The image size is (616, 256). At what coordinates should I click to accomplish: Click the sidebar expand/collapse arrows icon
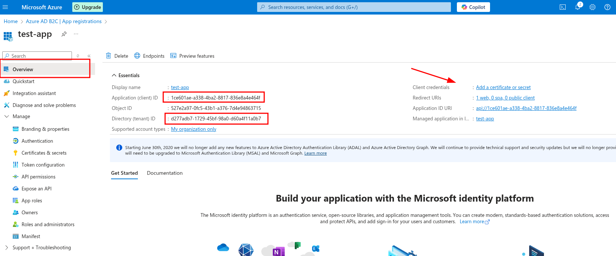click(x=78, y=56)
